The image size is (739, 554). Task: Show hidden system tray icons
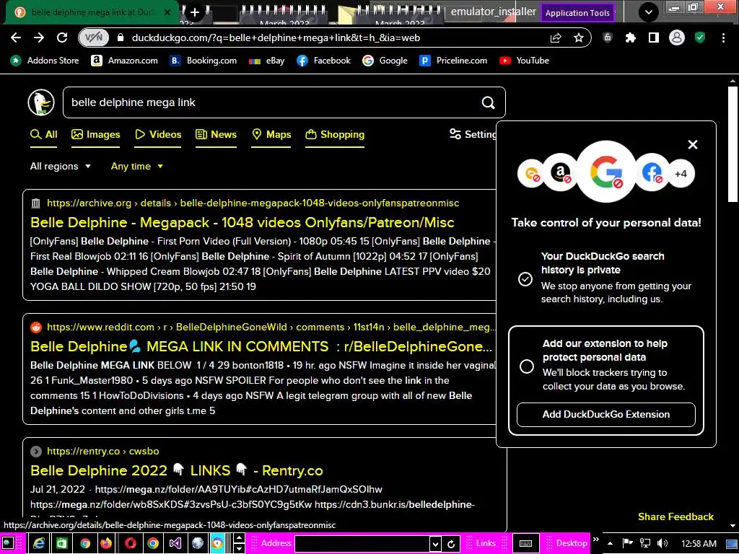610,544
